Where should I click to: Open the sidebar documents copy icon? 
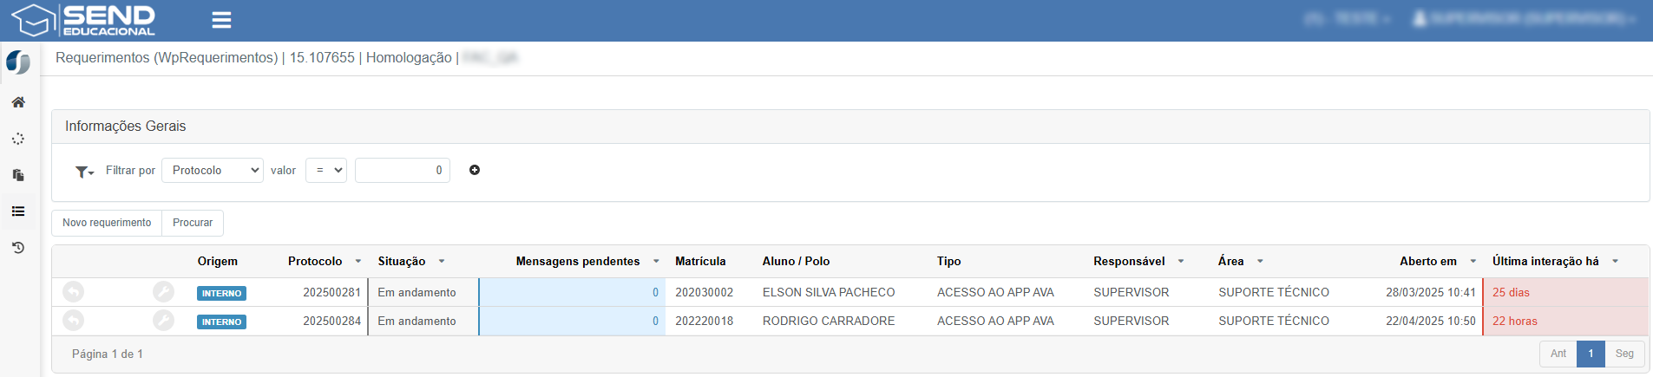(x=18, y=175)
